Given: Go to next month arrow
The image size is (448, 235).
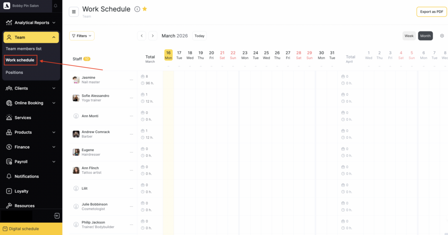Looking at the screenshot, I should pyautogui.click(x=153, y=36).
